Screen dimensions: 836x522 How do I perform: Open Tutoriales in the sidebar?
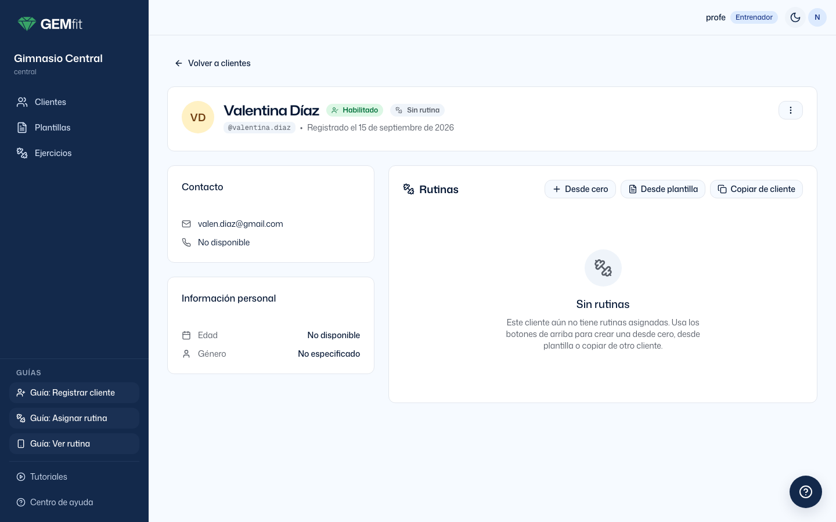coord(74,477)
